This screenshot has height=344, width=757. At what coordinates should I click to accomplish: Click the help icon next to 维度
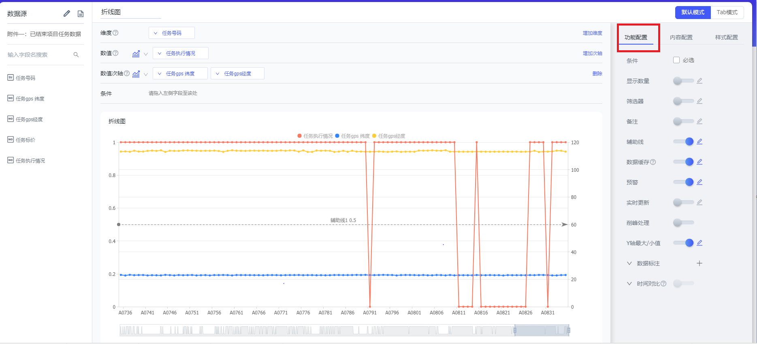[115, 33]
